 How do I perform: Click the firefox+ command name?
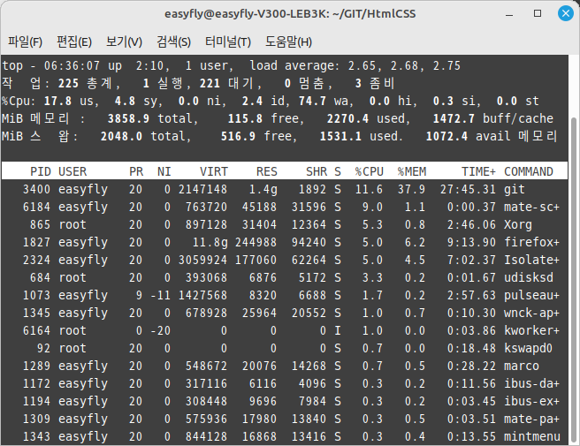point(531,242)
